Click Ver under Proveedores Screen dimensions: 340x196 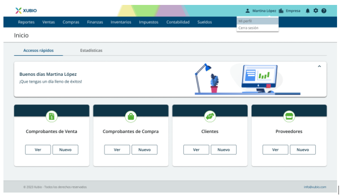pos(275,150)
